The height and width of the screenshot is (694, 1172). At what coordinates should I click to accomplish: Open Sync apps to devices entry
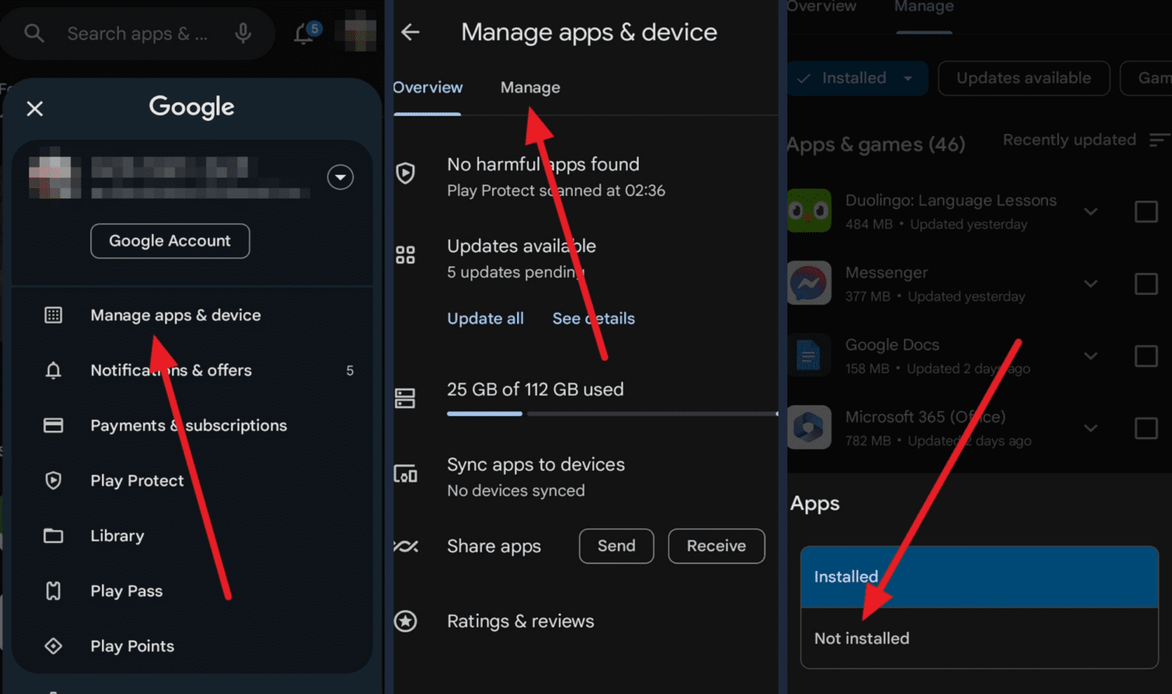(x=536, y=477)
